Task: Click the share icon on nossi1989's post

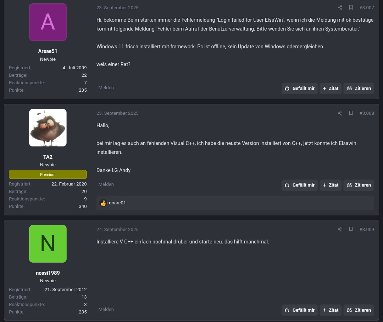Action: (x=340, y=229)
